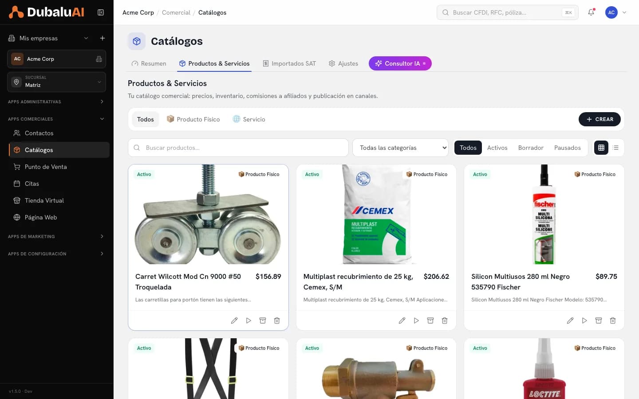Archive the Multiplast Cemex product
Viewport: 639px width, 399px height.
430,321
